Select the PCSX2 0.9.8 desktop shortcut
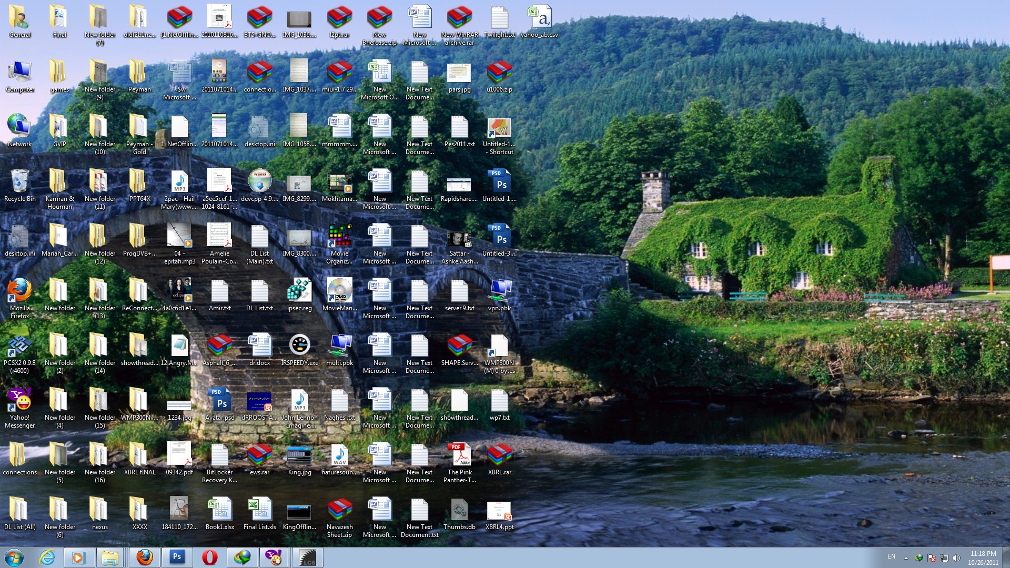Image resolution: width=1010 pixels, height=568 pixels. (20, 353)
